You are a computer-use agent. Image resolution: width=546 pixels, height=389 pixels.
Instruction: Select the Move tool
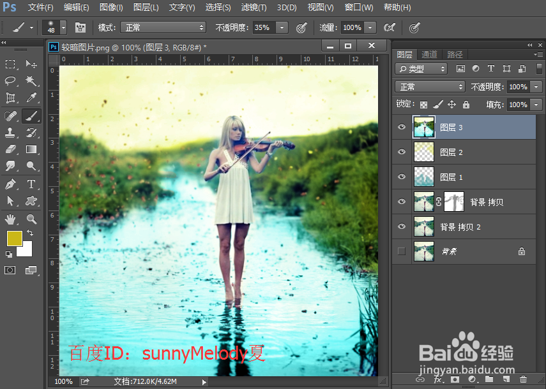click(31, 64)
